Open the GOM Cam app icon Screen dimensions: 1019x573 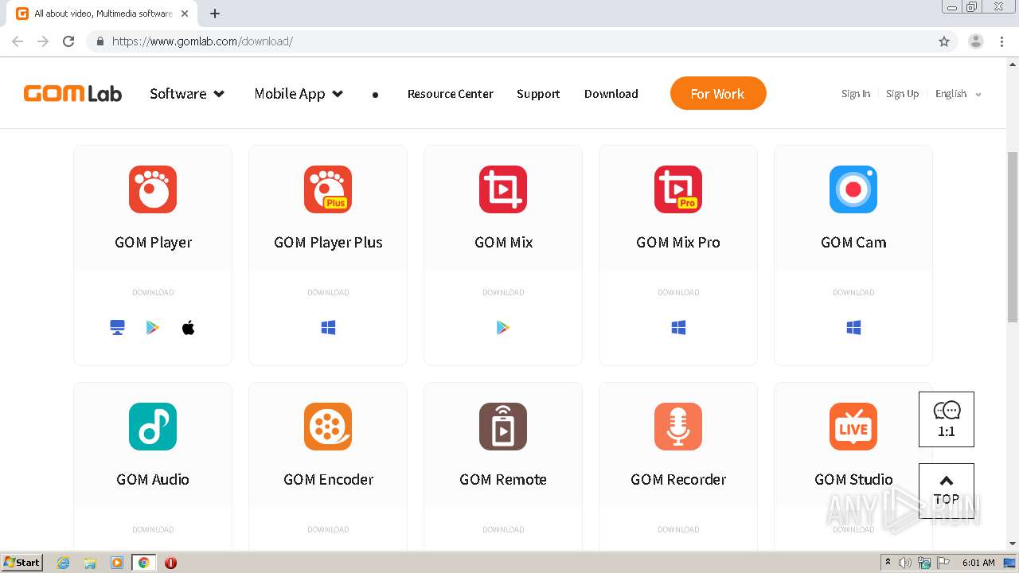pos(853,189)
